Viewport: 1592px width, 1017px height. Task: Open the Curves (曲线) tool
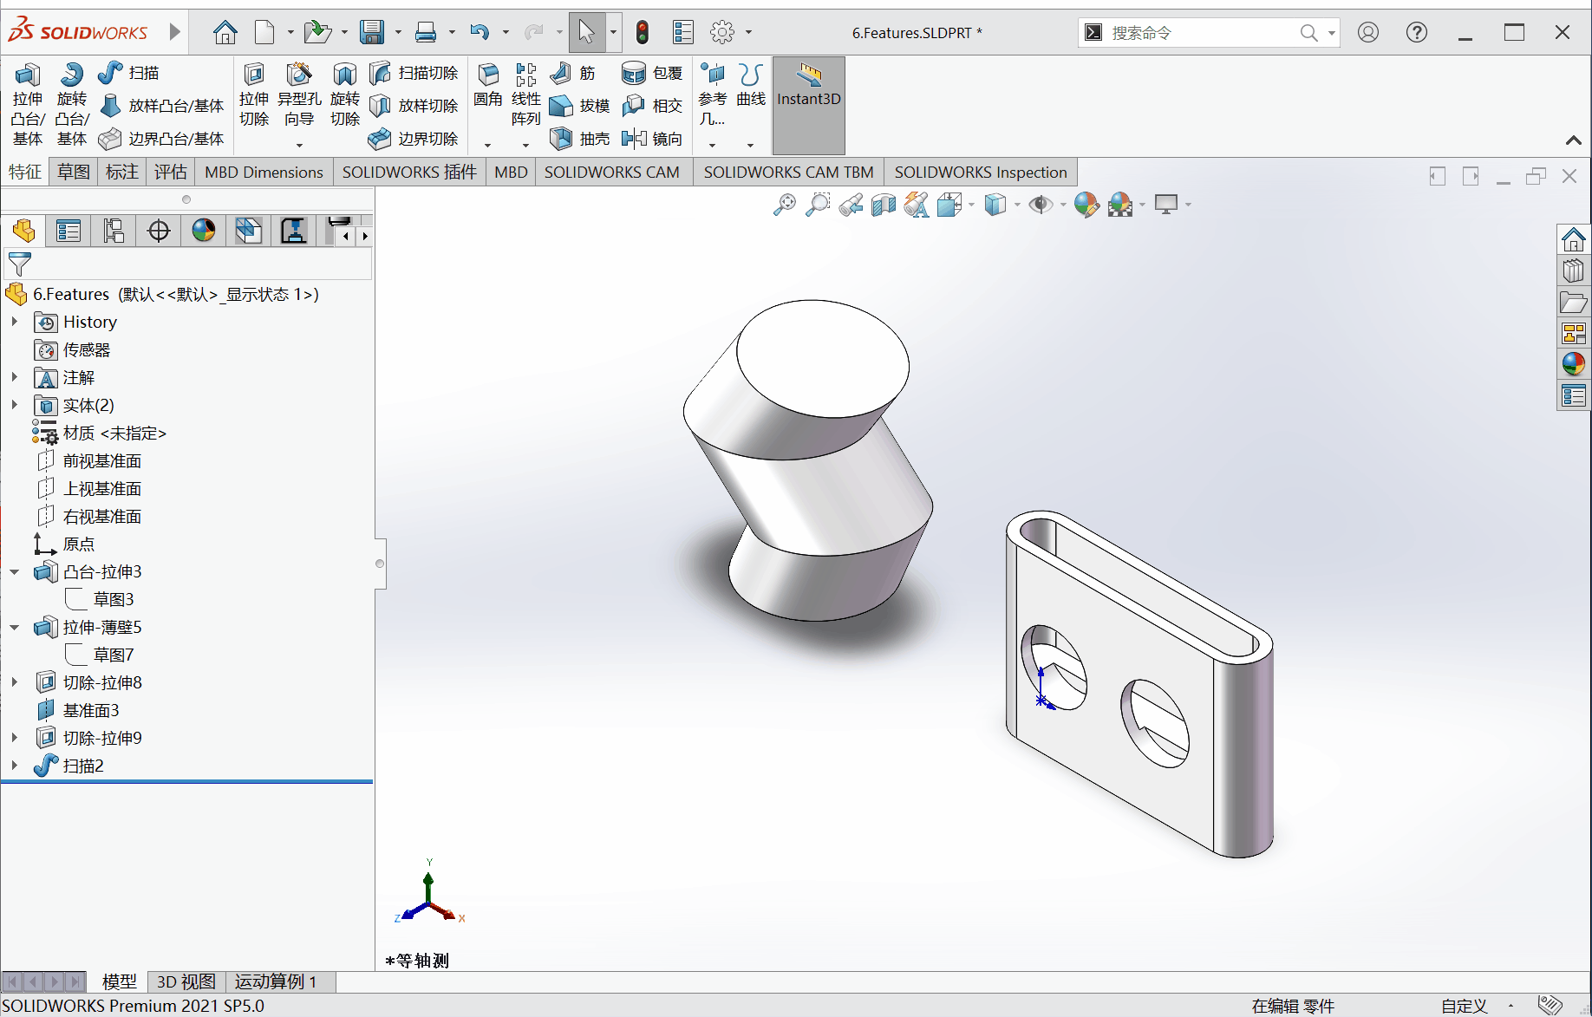point(751,87)
